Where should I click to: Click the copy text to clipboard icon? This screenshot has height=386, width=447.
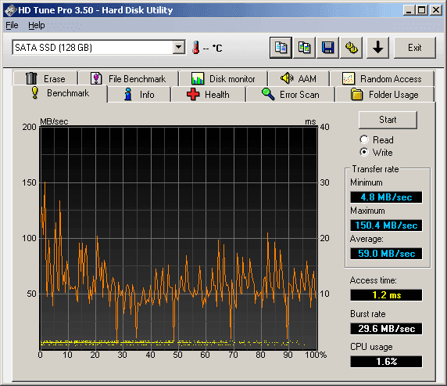[281, 48]
